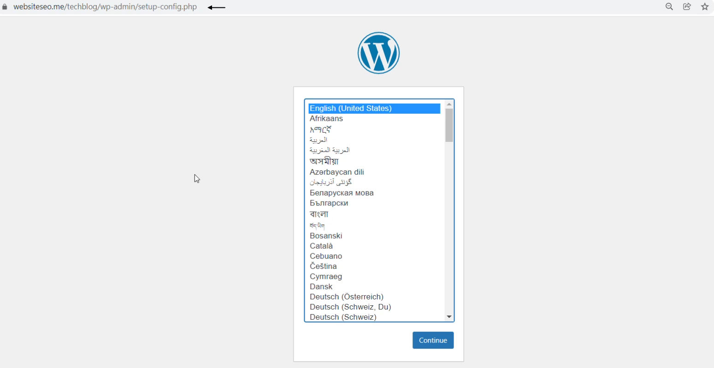Select the Tibetan language option above Bosanski
The width and height of the screenshot is (714, 368).
(x=374, y=226)
